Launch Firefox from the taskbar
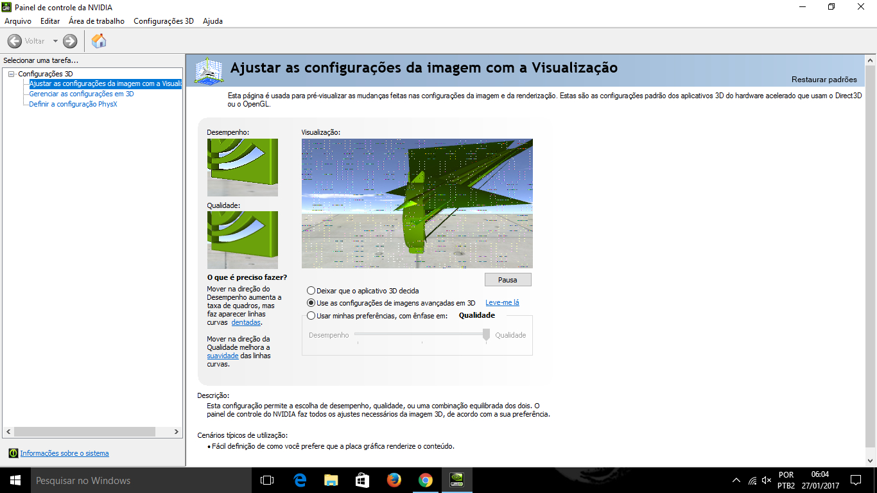Screen dimensions: 877x493 (394, 480)
